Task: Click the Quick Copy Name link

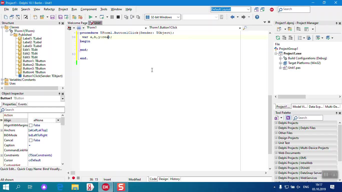Action: tap(30, 169)
